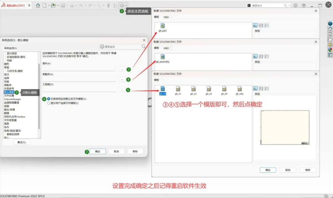Screen dimensions: 333x198
Task: Switch to details view in gb_assembly dialog
Action: (267, 56)
